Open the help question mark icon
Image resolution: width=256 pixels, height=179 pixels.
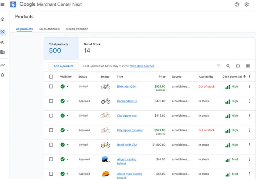(x=237, y=4)
